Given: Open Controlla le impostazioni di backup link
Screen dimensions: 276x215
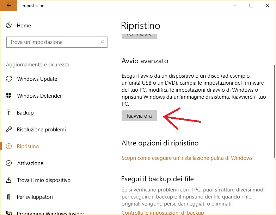Looking at the screenshot, I should tap(162, 213).
